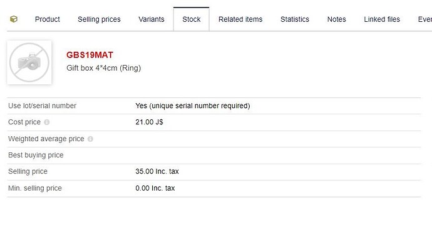
Task: Open the Statistics tab
Action: 295,19
